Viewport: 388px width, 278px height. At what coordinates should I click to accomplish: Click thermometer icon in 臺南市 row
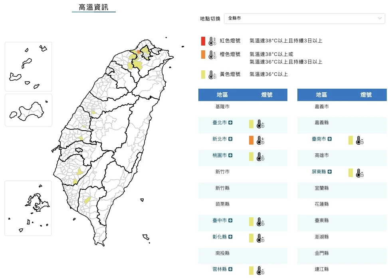[x=360, y=140]
